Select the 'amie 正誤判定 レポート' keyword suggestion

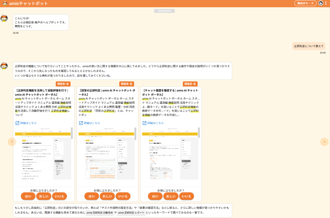131,213
